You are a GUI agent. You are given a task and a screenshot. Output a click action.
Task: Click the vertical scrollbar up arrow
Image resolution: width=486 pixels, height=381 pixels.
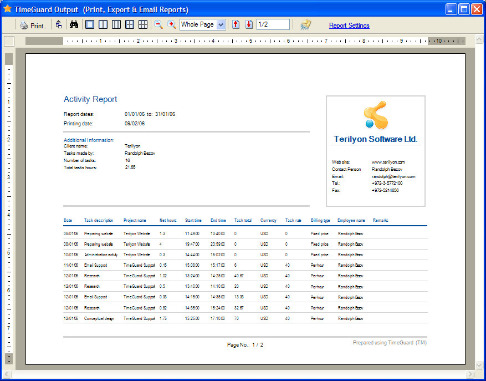pos(479,39)
